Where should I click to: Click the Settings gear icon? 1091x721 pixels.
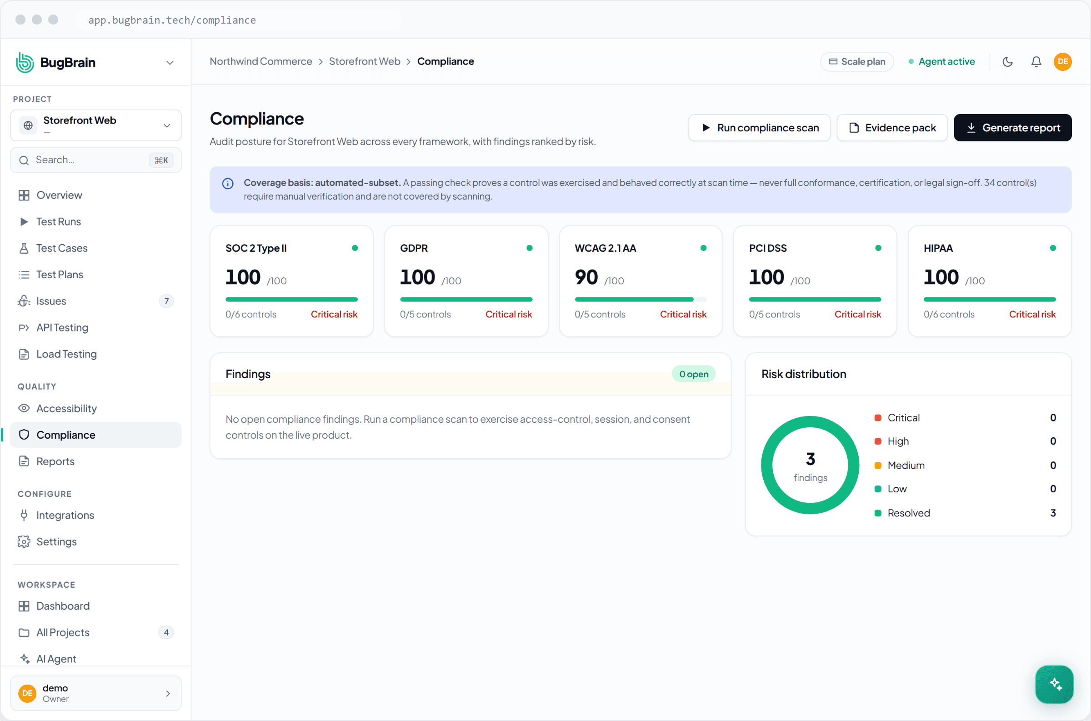click(24, 542)
